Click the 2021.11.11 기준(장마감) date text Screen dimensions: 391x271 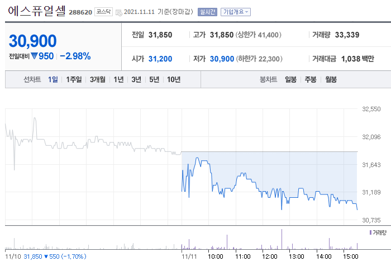[x=159, y=12]
